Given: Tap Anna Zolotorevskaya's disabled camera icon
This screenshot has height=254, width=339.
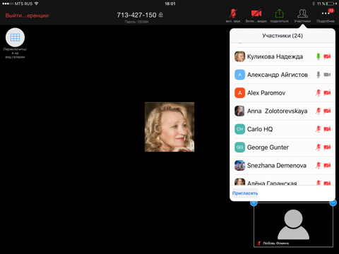Looking at the screenshot, I should point(327,111).
